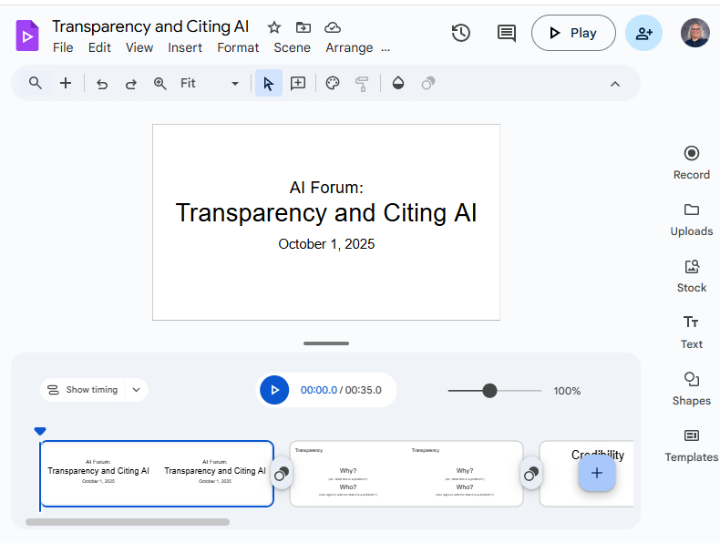This screenshot has height=543, width=720.
Task: Activate the select arrow cursor tool
Action: point(269,83)
